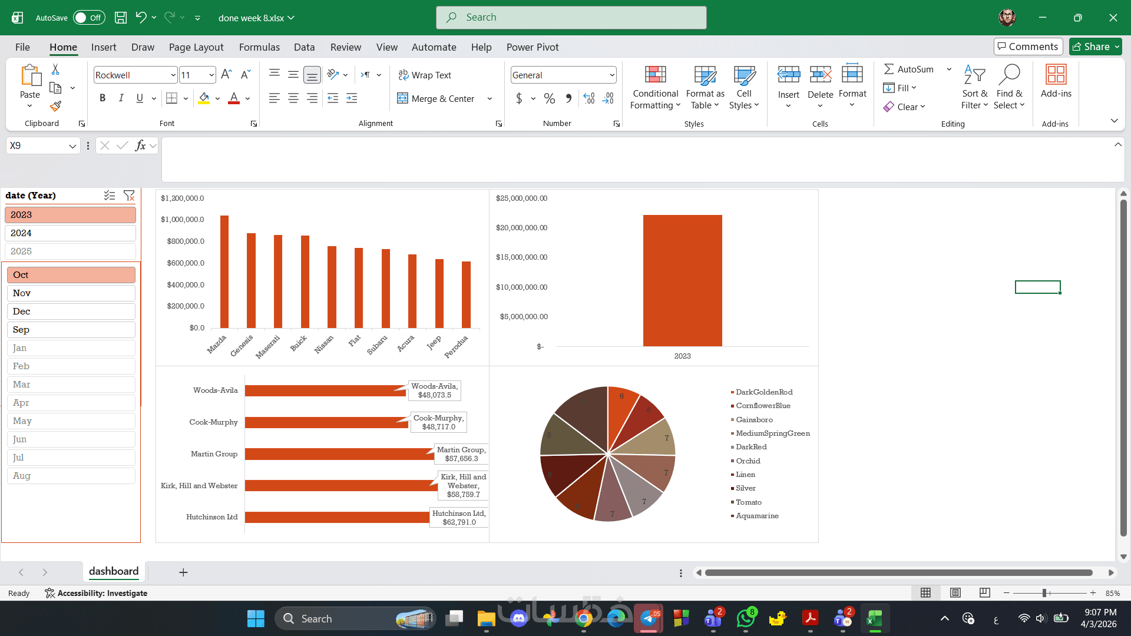Viewport: 1131px width, 636px height.
Task: Open the General number format dropdown
Action: click(612, 75)
